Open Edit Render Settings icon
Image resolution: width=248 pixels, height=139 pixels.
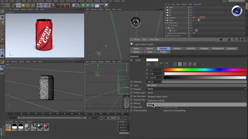click(x=68, y=5)
